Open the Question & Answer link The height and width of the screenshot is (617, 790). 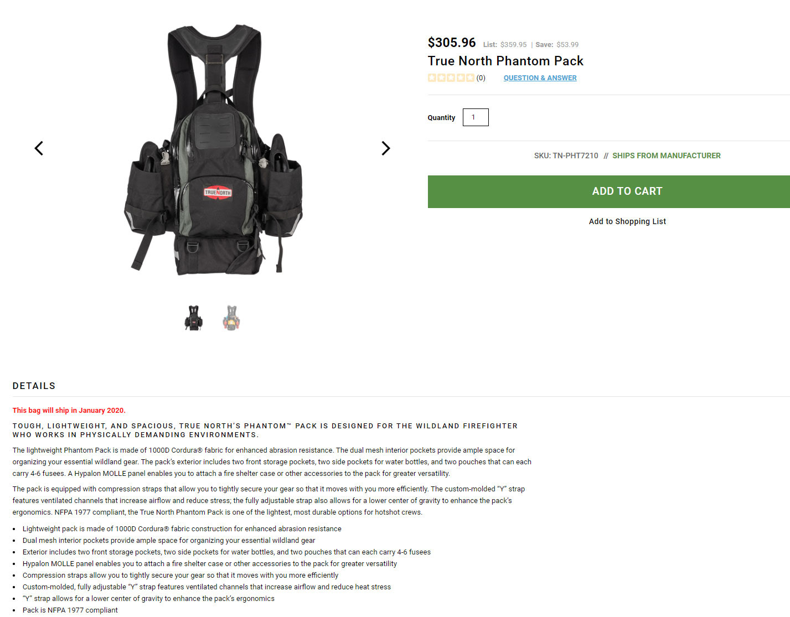(540, 78)
